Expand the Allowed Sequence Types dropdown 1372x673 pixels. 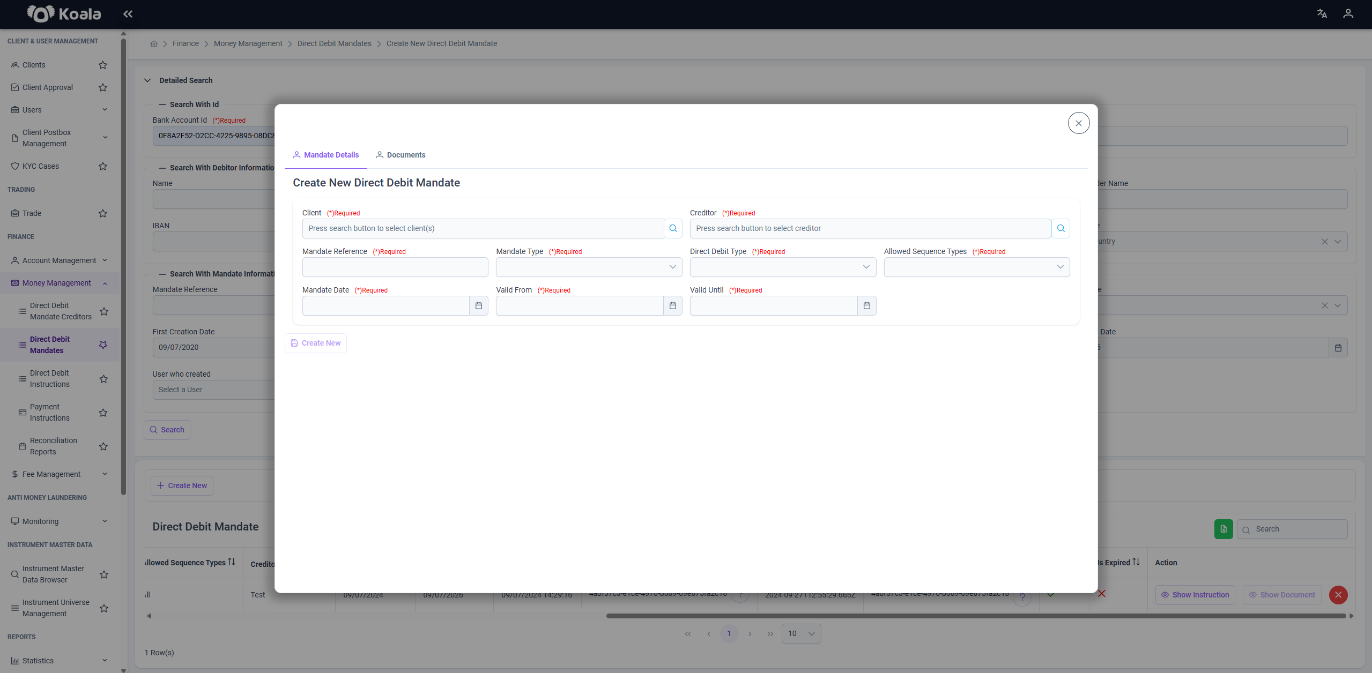(x=977, y=267)
